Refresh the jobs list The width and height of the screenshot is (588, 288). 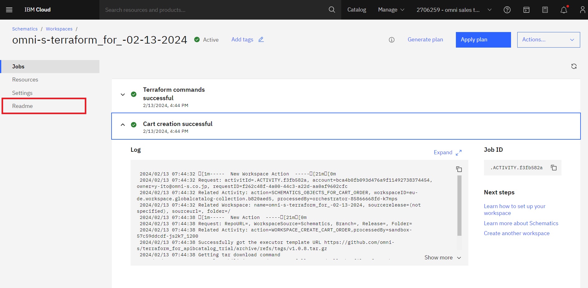[574, 66]
